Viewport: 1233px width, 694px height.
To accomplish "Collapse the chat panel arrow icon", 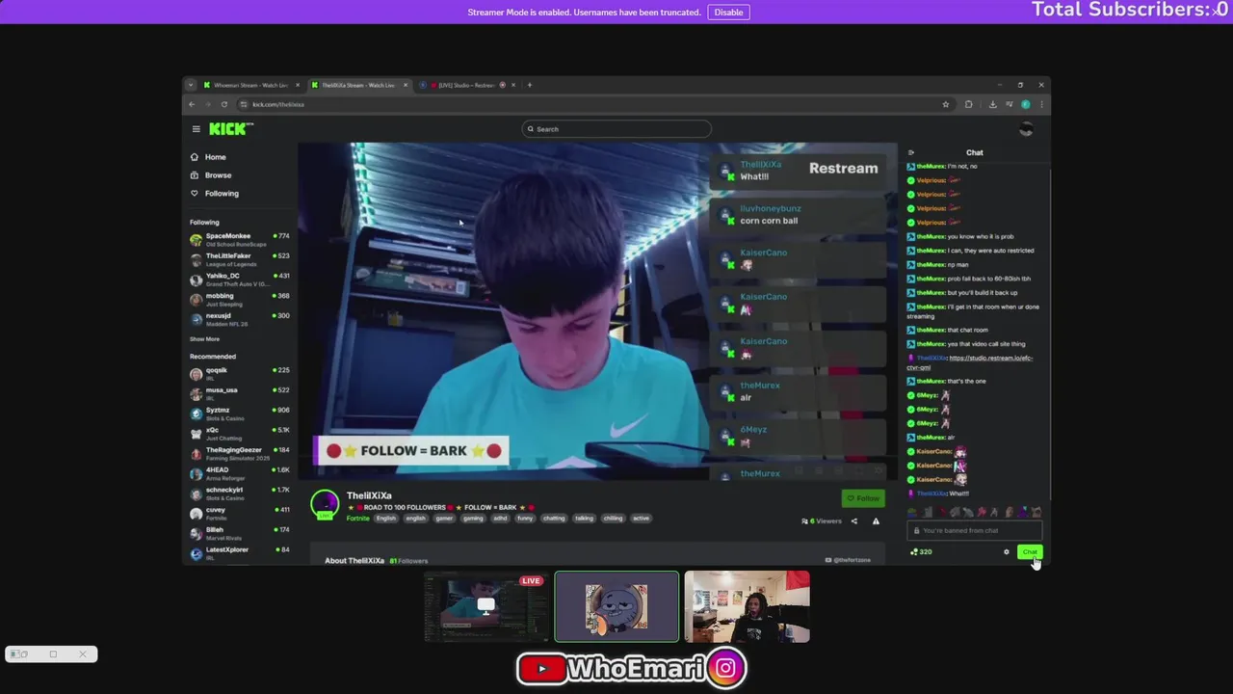I will pos(911,152).
